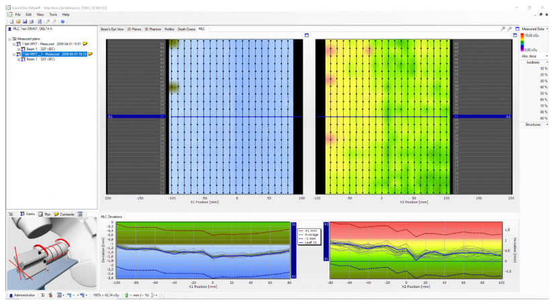Switch to the Depth Doses tab

click(x=186, y=29)
